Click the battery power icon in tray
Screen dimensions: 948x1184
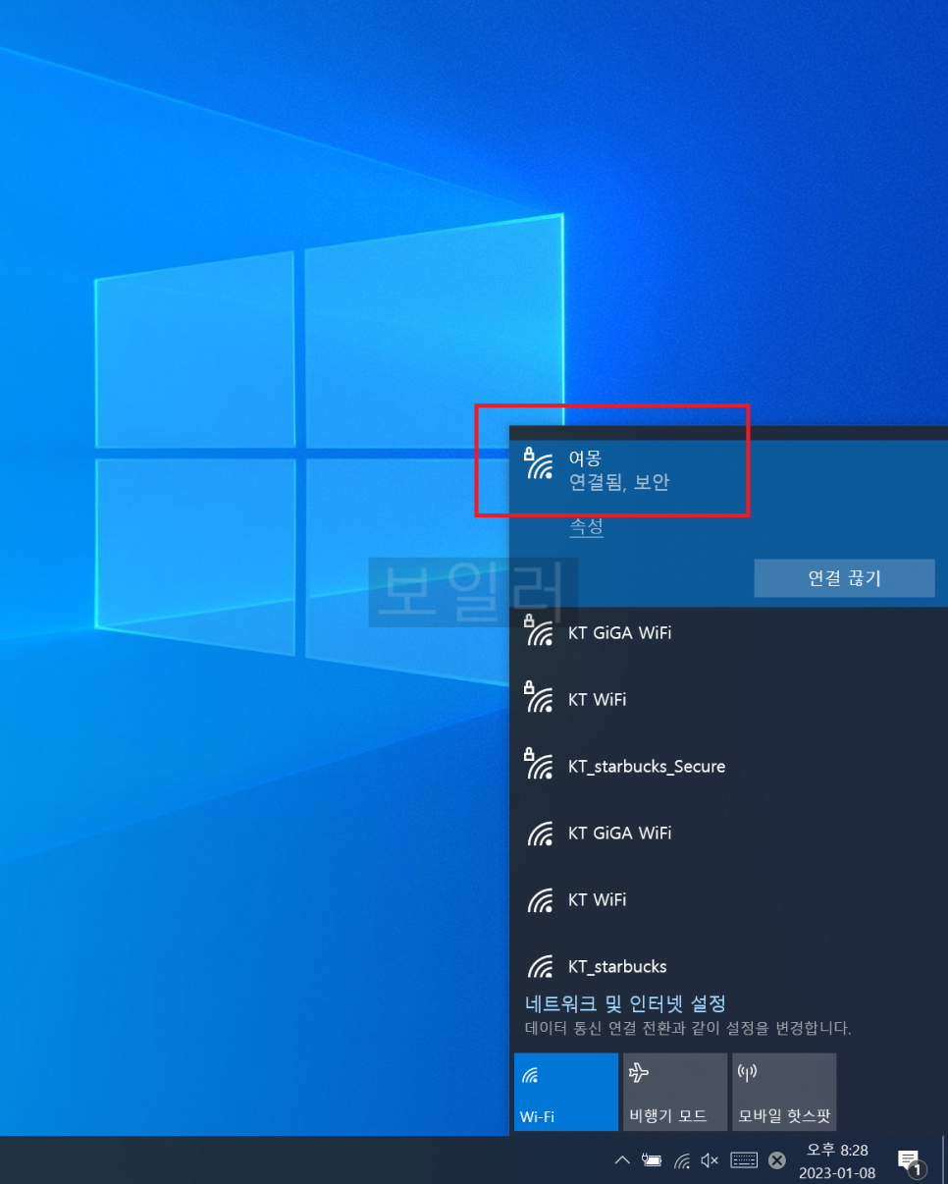(x=651, y=1160)
